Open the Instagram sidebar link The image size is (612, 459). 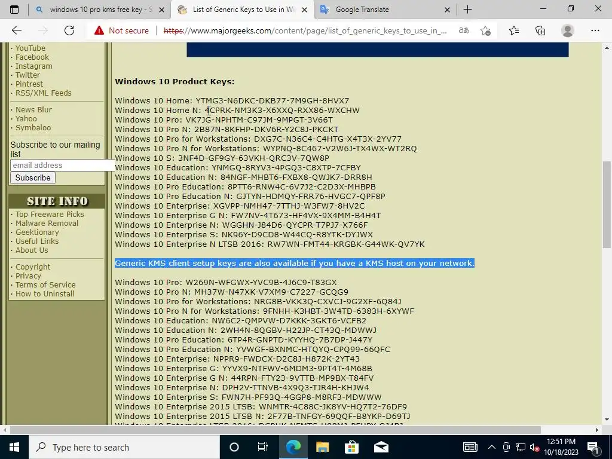tap(33, 66)
